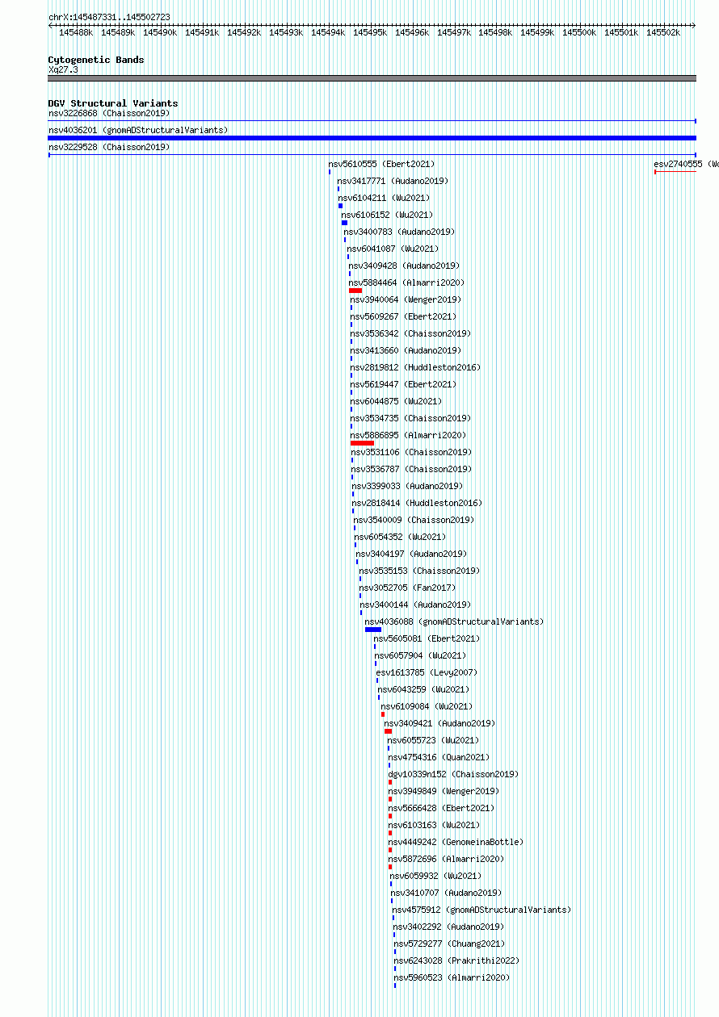Open variant nsv3226868 (Chaisson2019)
Viewport: 719px width, 1017px height.
(x=109, y=113)
